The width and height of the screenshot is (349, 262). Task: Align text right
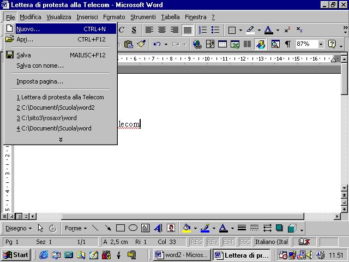(x=174, y=30)
